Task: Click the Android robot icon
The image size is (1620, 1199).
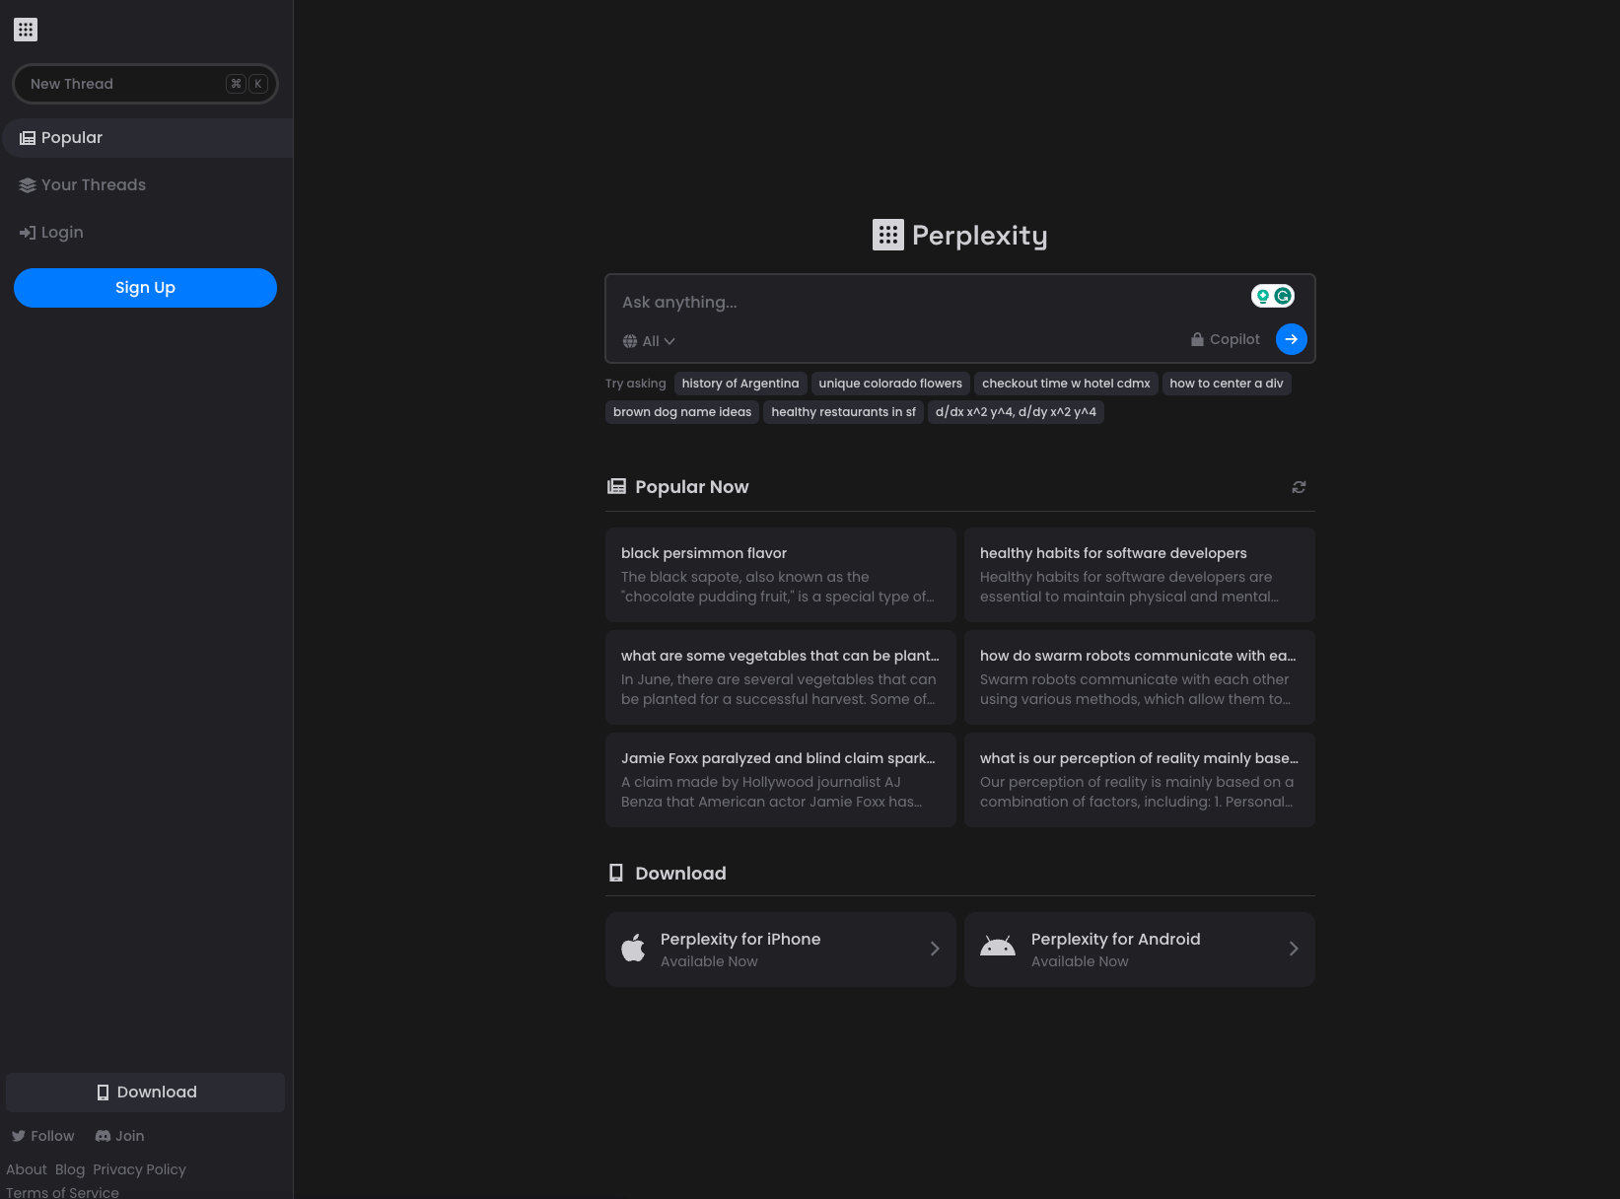Action: pyautogui.click(x=998, y=947)
